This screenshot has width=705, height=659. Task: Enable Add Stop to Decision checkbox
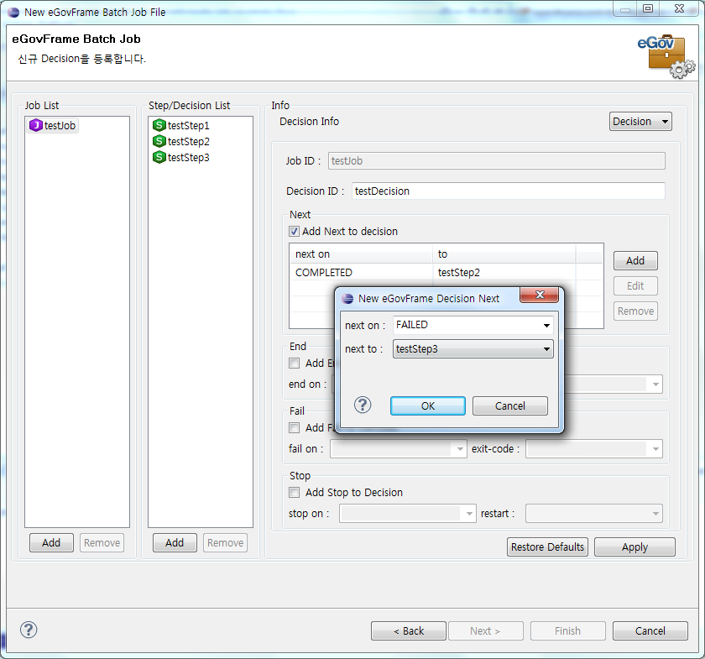click(x=294, y=493)
